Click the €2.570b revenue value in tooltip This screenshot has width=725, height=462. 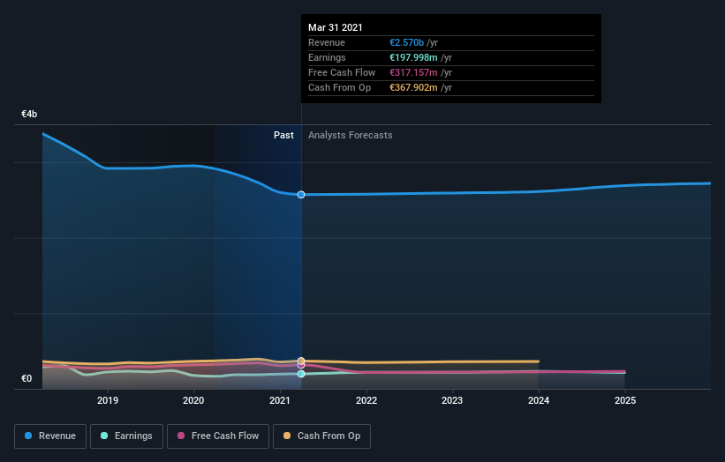click(x=406, y=42)
